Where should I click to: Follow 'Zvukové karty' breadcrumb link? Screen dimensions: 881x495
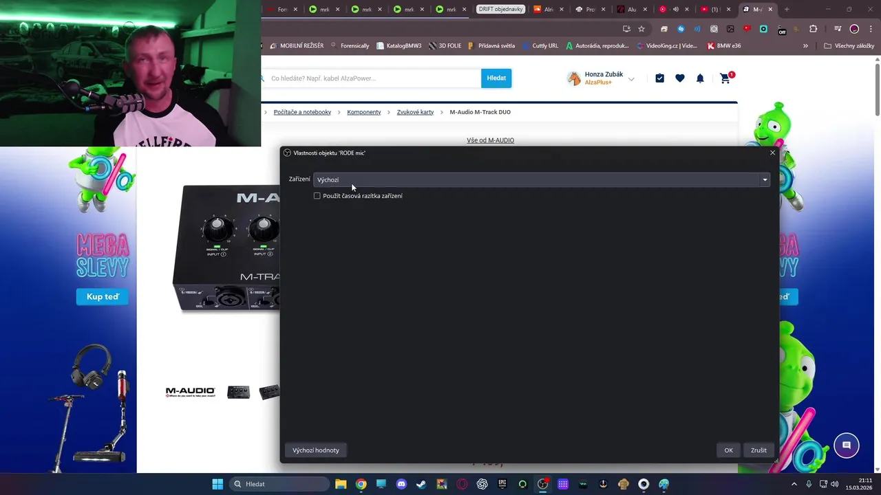[x=415, y=112]
